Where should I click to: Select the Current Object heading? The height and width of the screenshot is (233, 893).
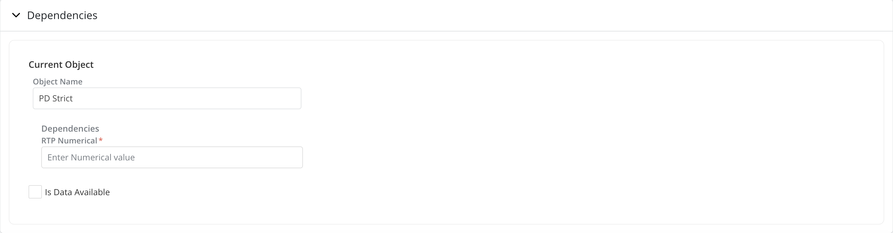click(x=61, y=65)
